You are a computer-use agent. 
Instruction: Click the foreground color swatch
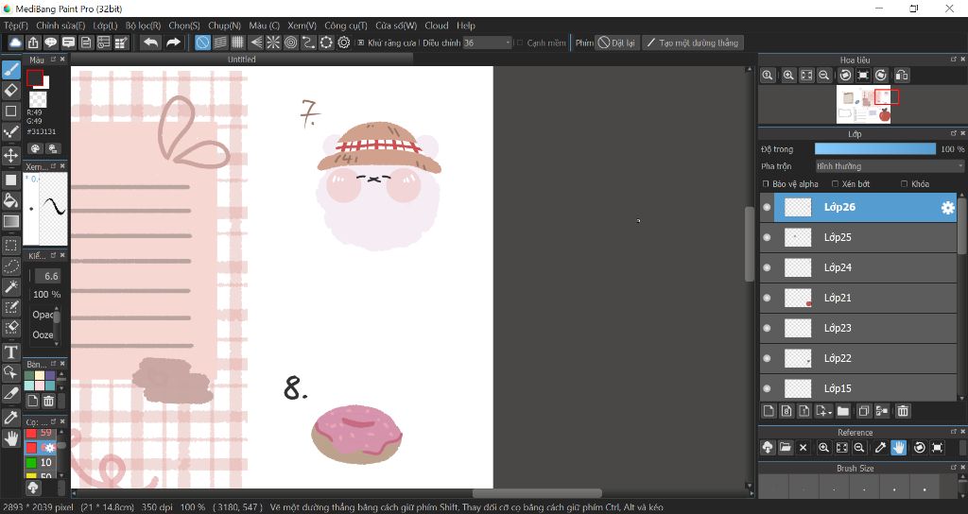click(x=35, y=77)
